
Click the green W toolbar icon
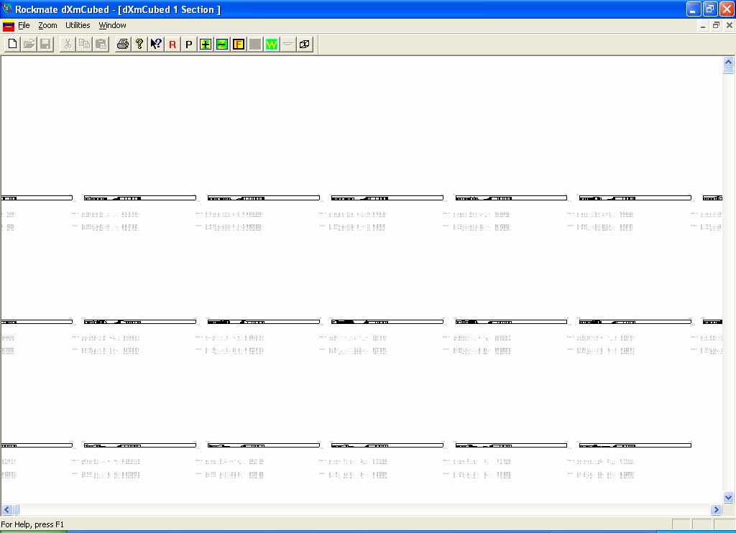pos(271,45)
